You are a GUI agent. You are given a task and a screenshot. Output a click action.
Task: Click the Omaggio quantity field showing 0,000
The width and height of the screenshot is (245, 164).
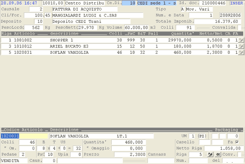pyautogui.click(x=129, y=149)
